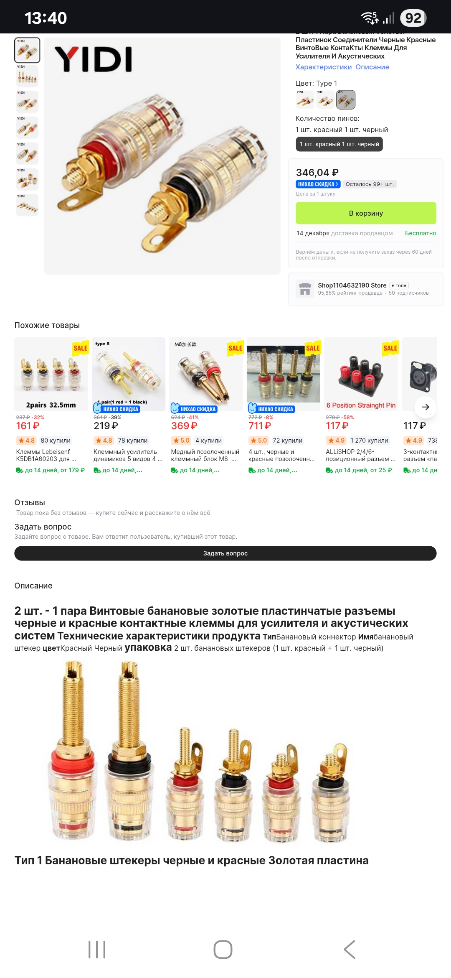Image resolution: width=451 pixels, height=978 pixels.
Task: Open the Shop1104632190 Store icon
Action: point(305,289)
